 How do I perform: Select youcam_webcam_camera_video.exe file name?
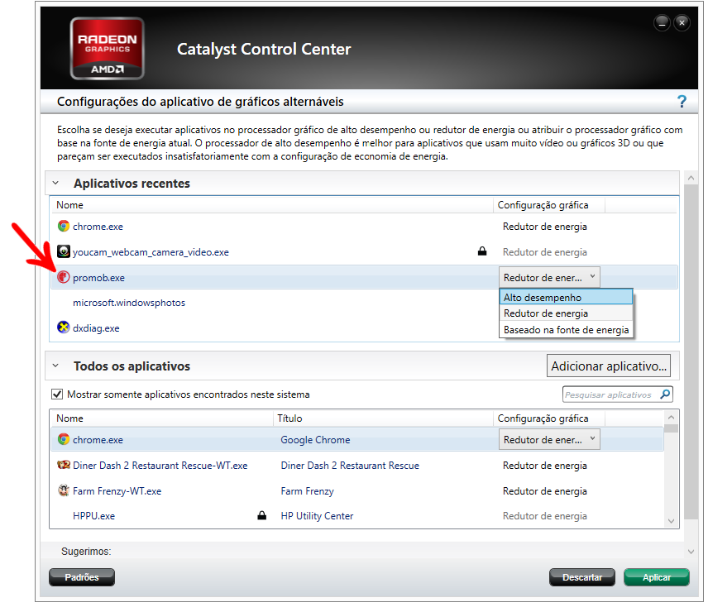coord(151,252)
